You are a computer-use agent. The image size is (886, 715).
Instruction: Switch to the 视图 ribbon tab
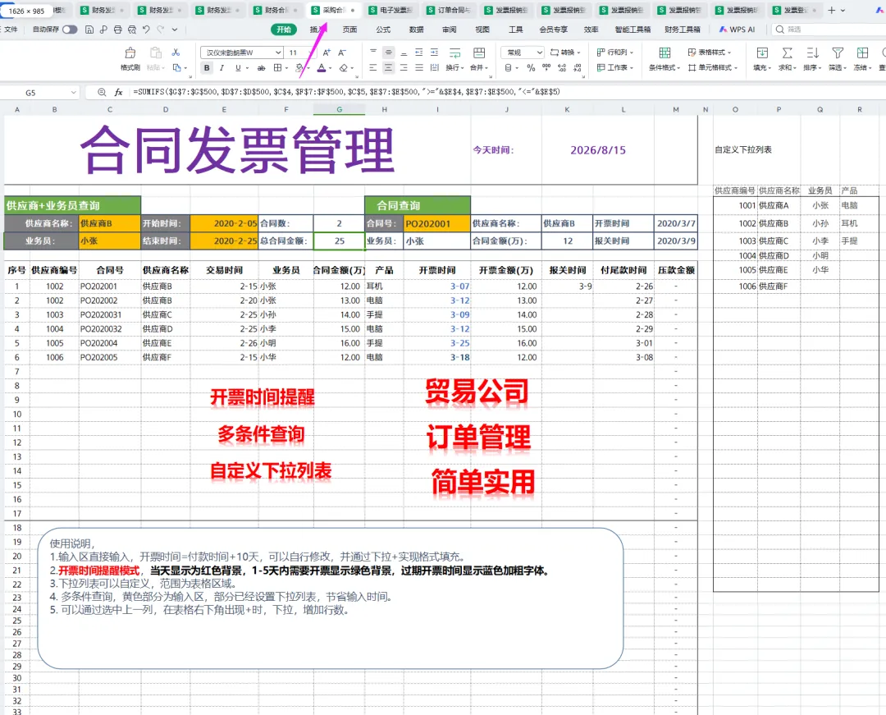(482, 30)
